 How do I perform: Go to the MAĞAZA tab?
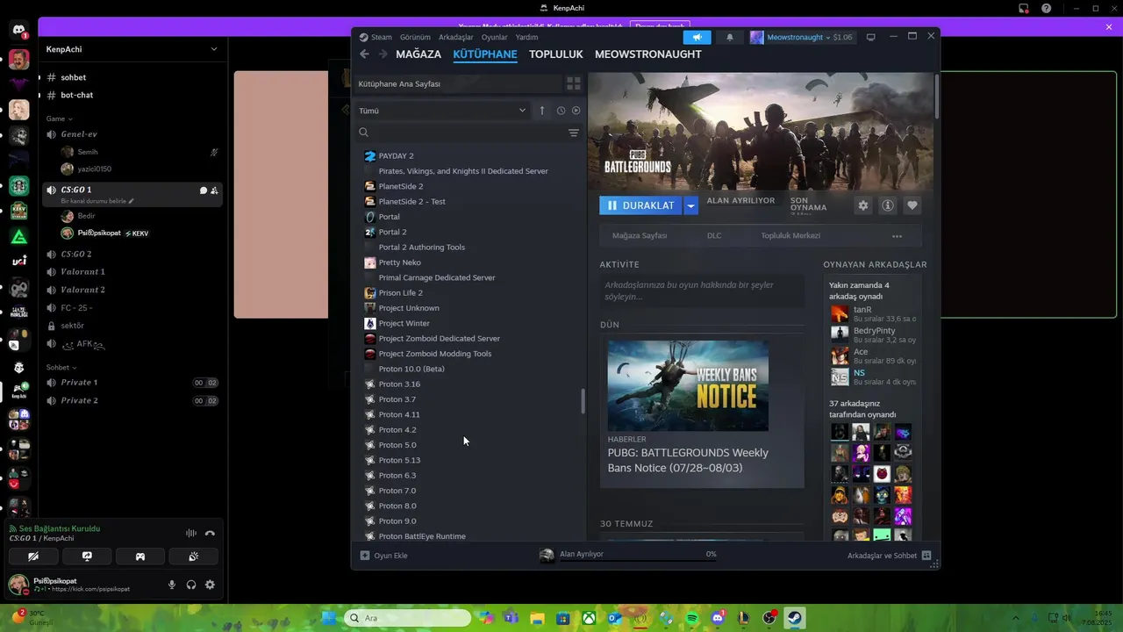click(x=418, y=54)
